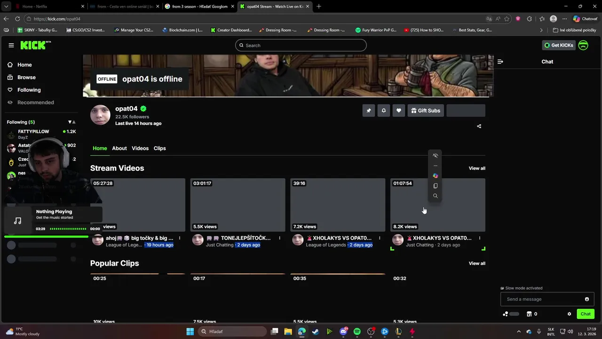Click the opat04 profile avatar
This screenshot has height=339, width=602.
100,115
